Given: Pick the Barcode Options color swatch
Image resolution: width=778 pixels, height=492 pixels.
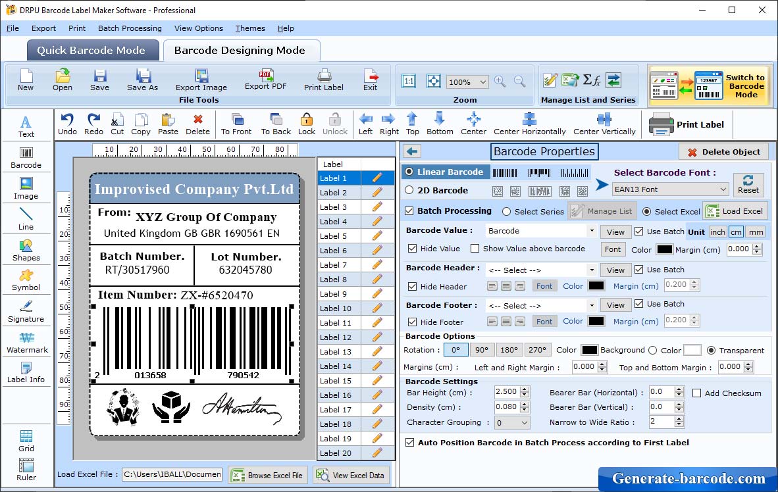Looking at the screenshot, I should (589, 350).
